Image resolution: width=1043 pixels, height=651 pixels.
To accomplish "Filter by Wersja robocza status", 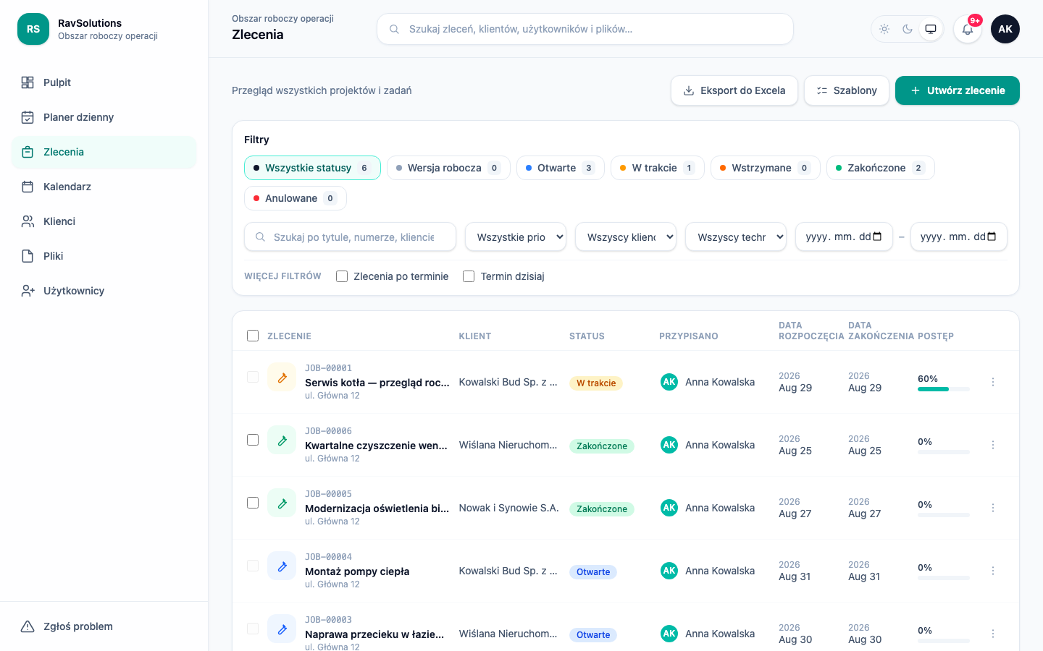I will point(448,168).
